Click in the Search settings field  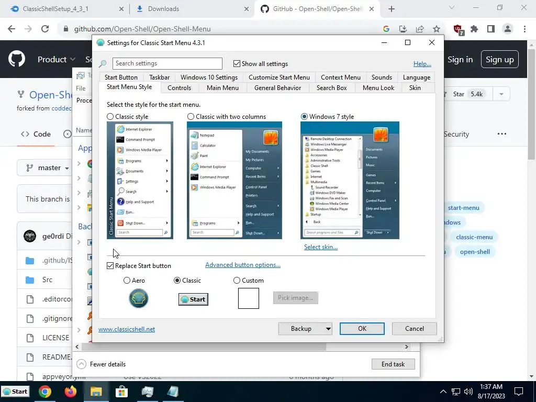coord(167,63)
